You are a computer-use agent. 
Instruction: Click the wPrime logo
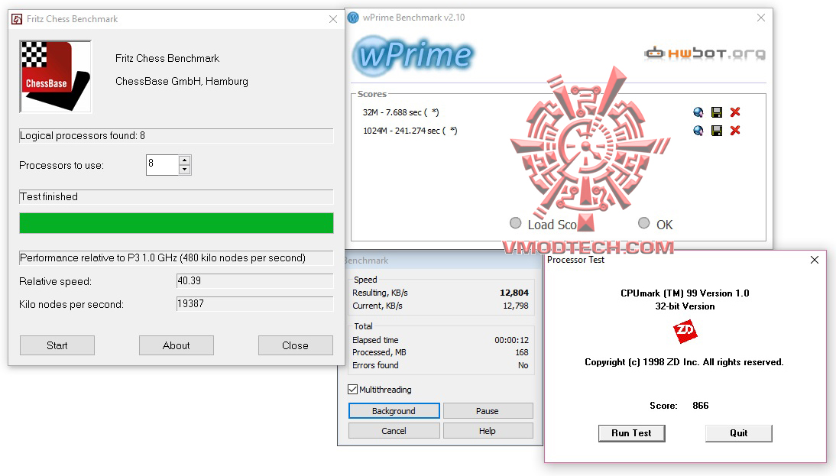point(413,55)
